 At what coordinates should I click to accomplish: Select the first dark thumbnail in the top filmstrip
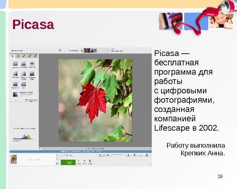point(85,50)
